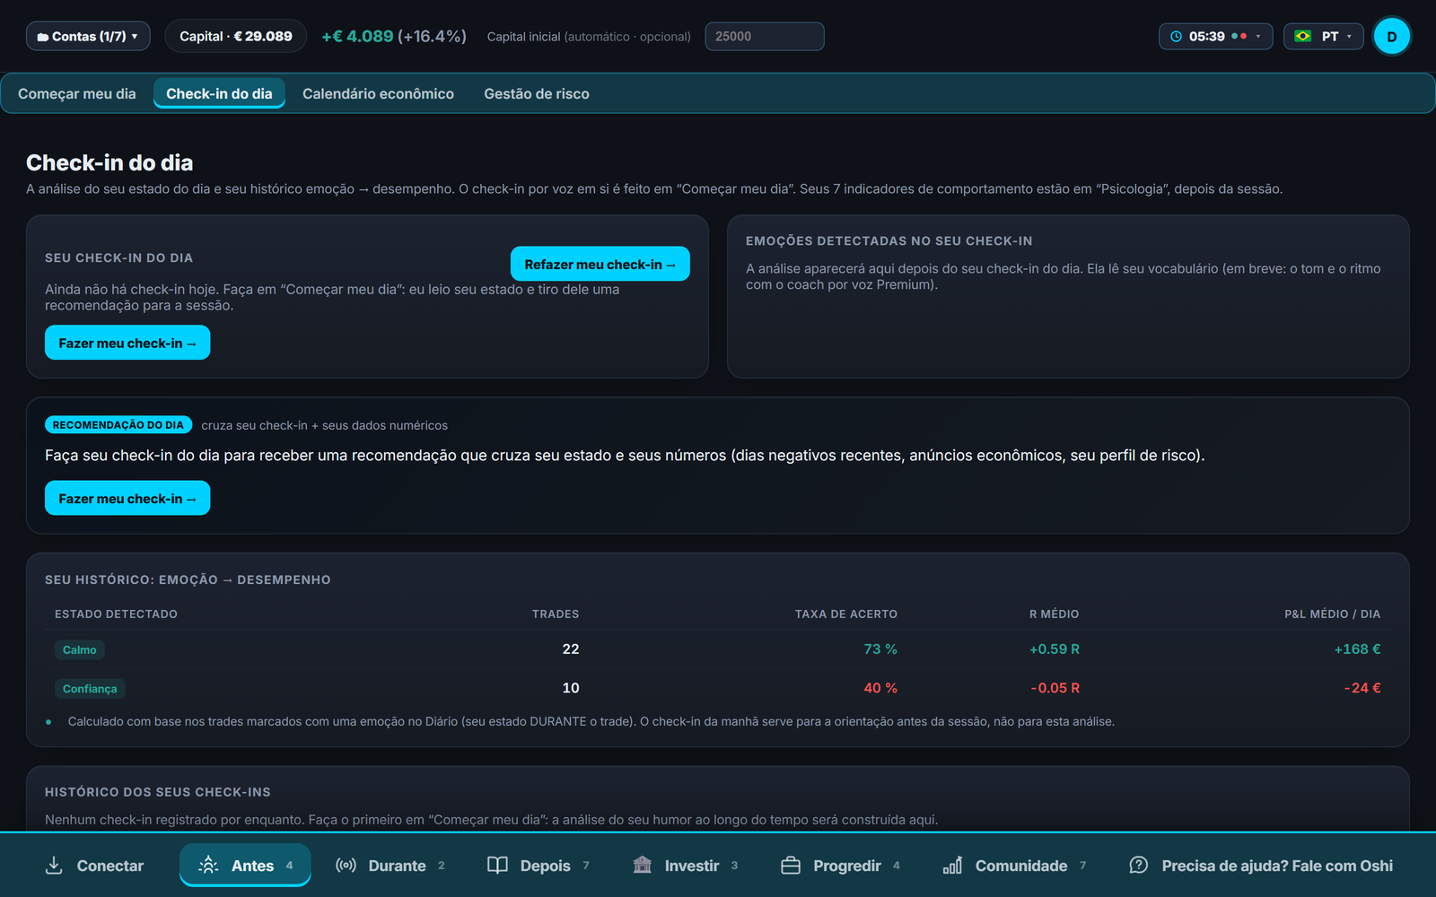Go to Começar meu dia tab
Screen dimensions: 1436x897
[x=77, y=93]
